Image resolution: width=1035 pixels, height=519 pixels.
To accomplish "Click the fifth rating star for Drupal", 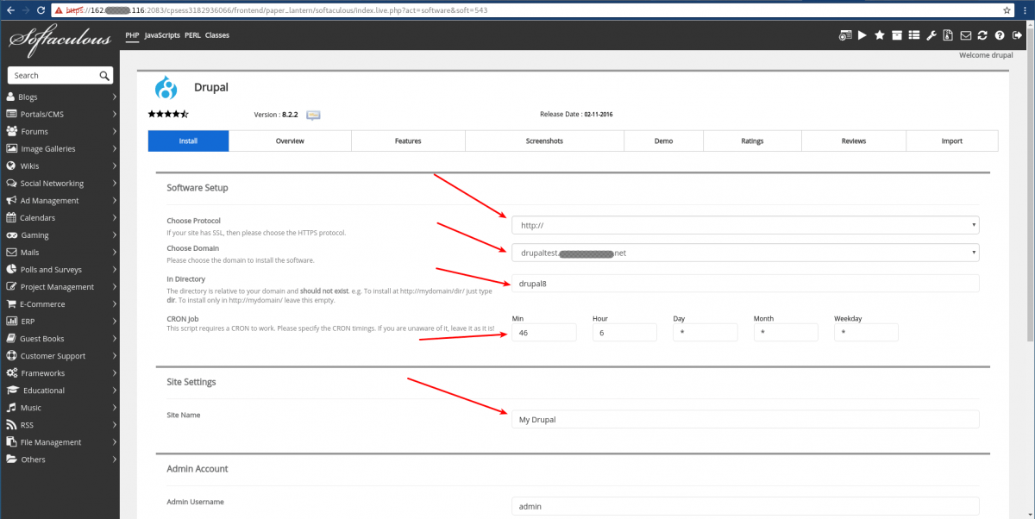I will pyautogui.click(x=185, y=113).
